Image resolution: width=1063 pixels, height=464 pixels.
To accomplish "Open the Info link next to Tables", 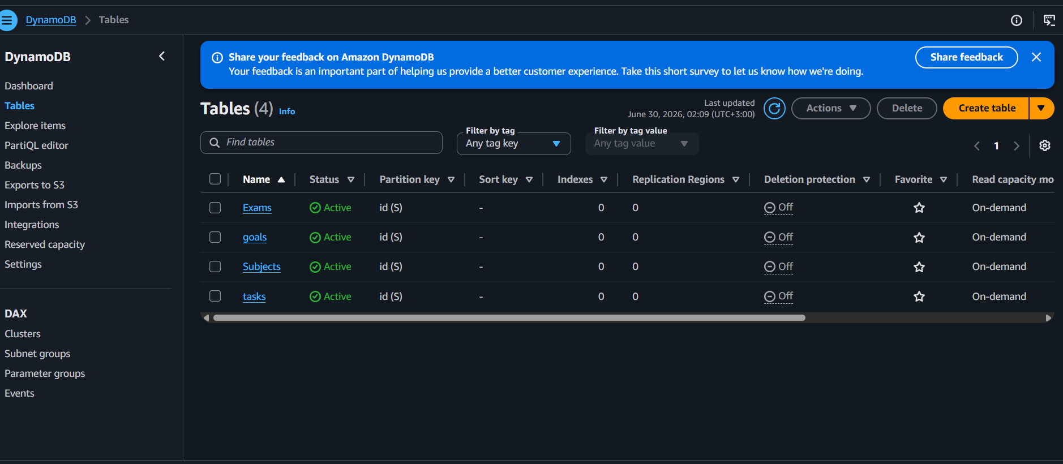I will [x=287, y=111].
